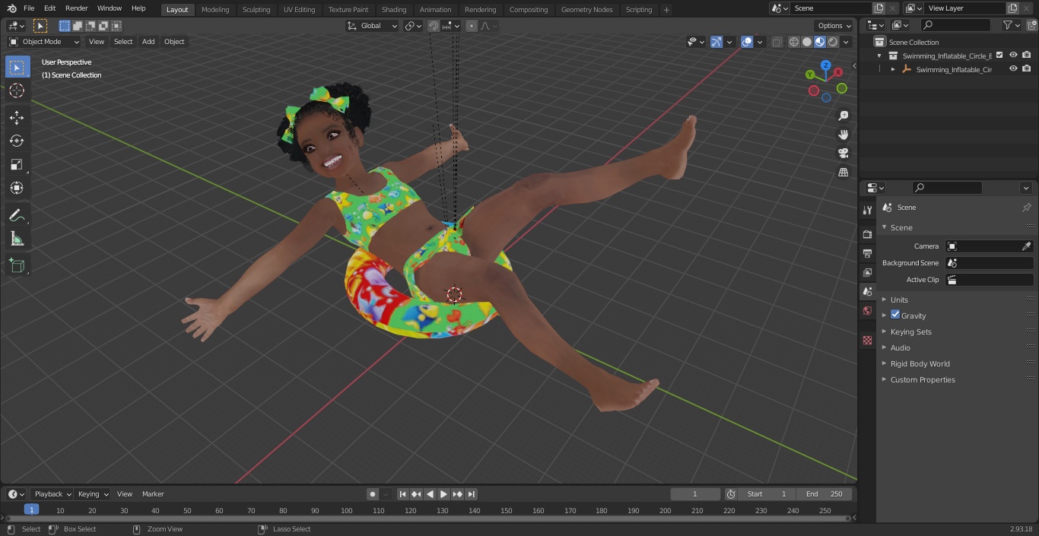
Task: Open Texture properties tab
Action: [x=867, y=341]
